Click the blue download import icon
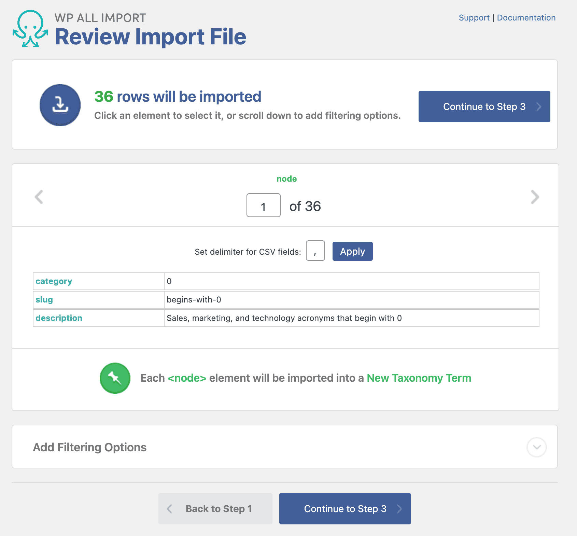Image resolution: width=577 pixels, height=536 pixels. (x=60, y=105)
